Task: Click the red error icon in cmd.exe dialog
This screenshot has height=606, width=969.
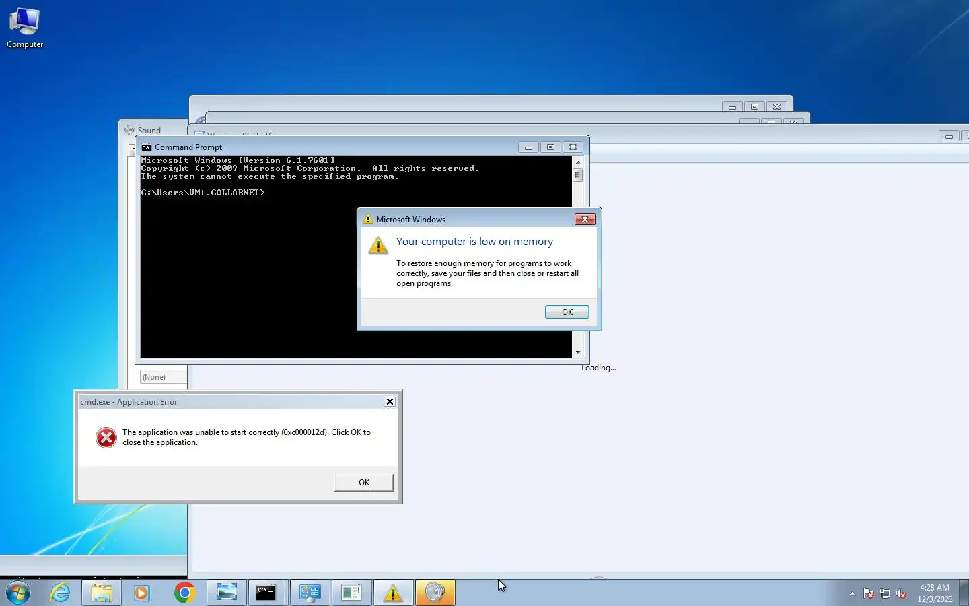Action: click(x=106, y=438)
